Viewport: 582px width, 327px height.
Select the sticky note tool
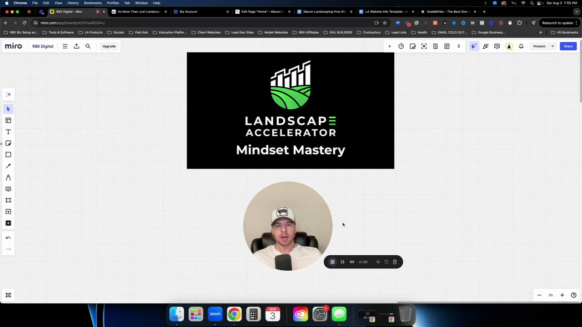pos(8,143)
